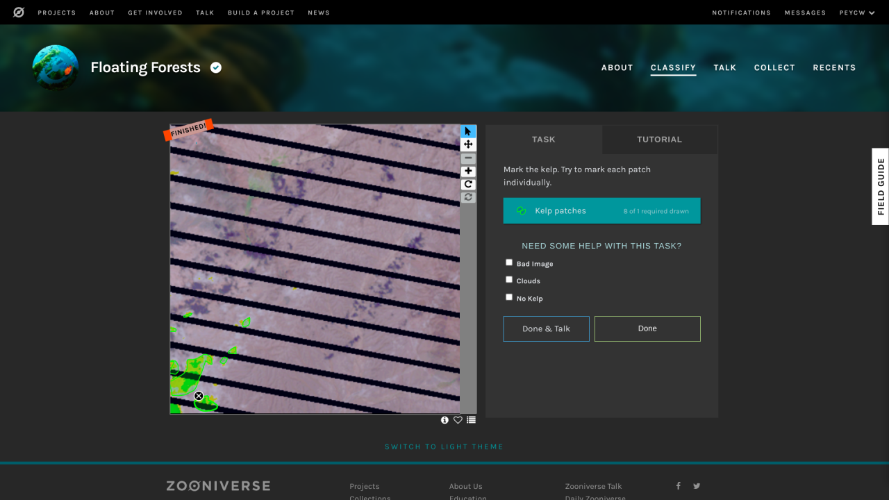Go to the Classify section
The width and height of the screenshot is (889, 500).
[x=673, y=67]
